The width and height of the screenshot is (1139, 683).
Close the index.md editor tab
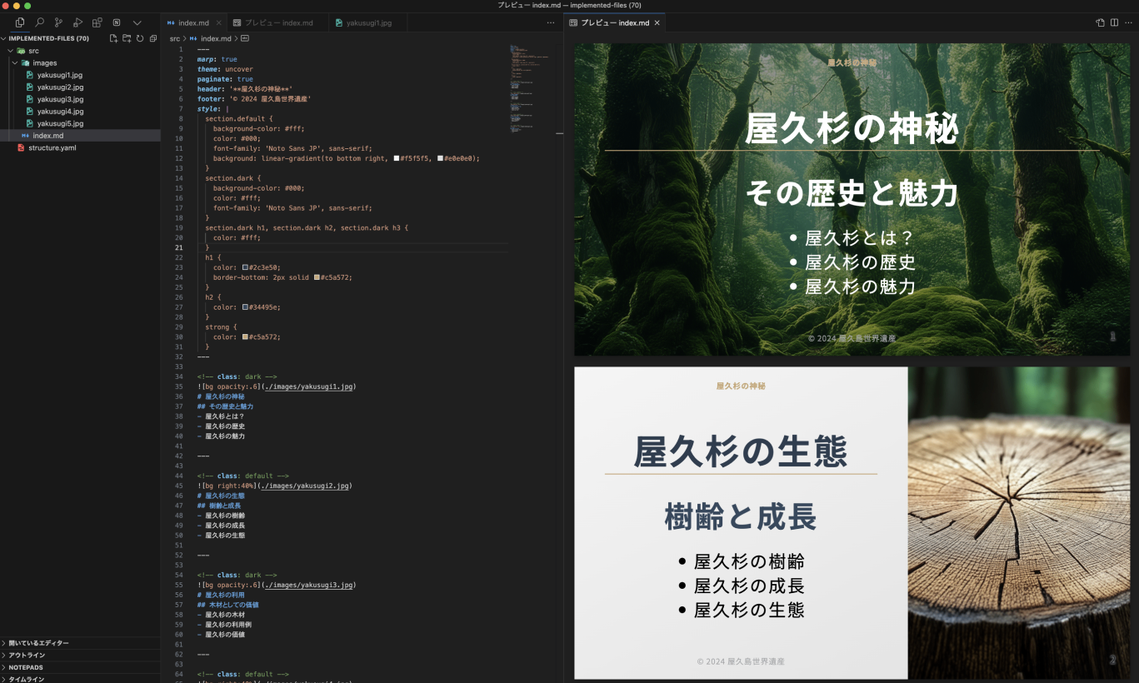(218, 22)
